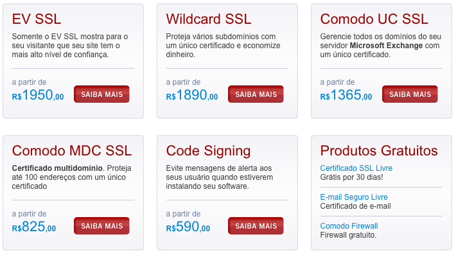Click the Produtos Gratuitos heading
456x255 pixels.
point(379,150)
